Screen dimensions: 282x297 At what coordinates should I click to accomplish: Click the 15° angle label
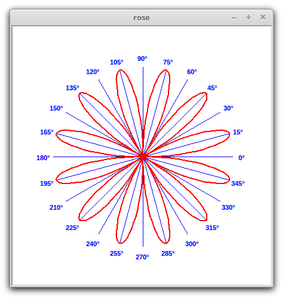click(x=238, y=132)
